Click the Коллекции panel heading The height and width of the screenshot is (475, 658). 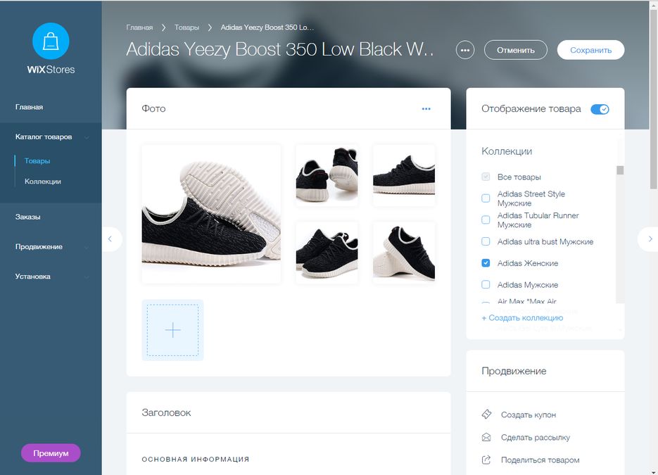507,151
